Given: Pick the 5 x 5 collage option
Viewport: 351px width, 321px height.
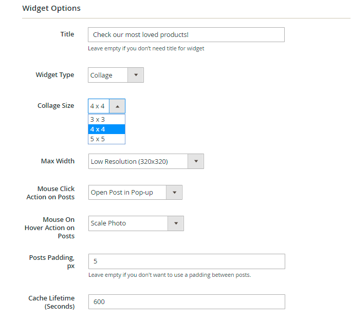Looking at the screenshot, I should tap(106, 139).
